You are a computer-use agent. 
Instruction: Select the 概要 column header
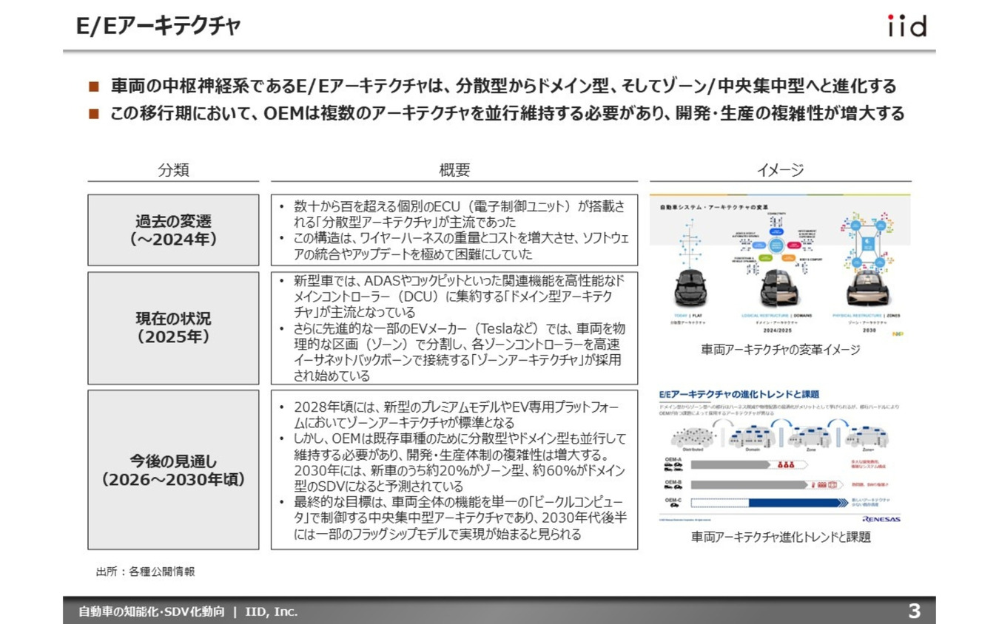[x=454, y=169]
